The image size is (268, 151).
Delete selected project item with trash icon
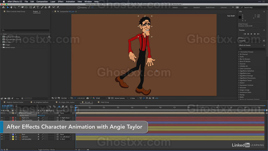coord(22,99)
